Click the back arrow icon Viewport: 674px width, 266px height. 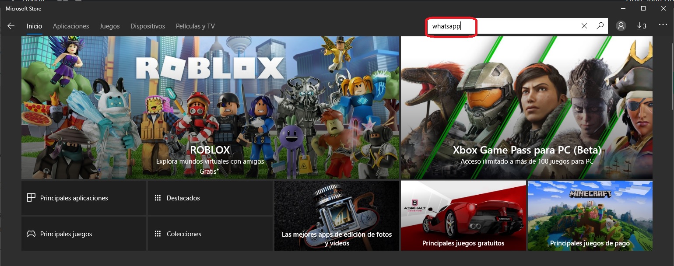coord(11,26)
